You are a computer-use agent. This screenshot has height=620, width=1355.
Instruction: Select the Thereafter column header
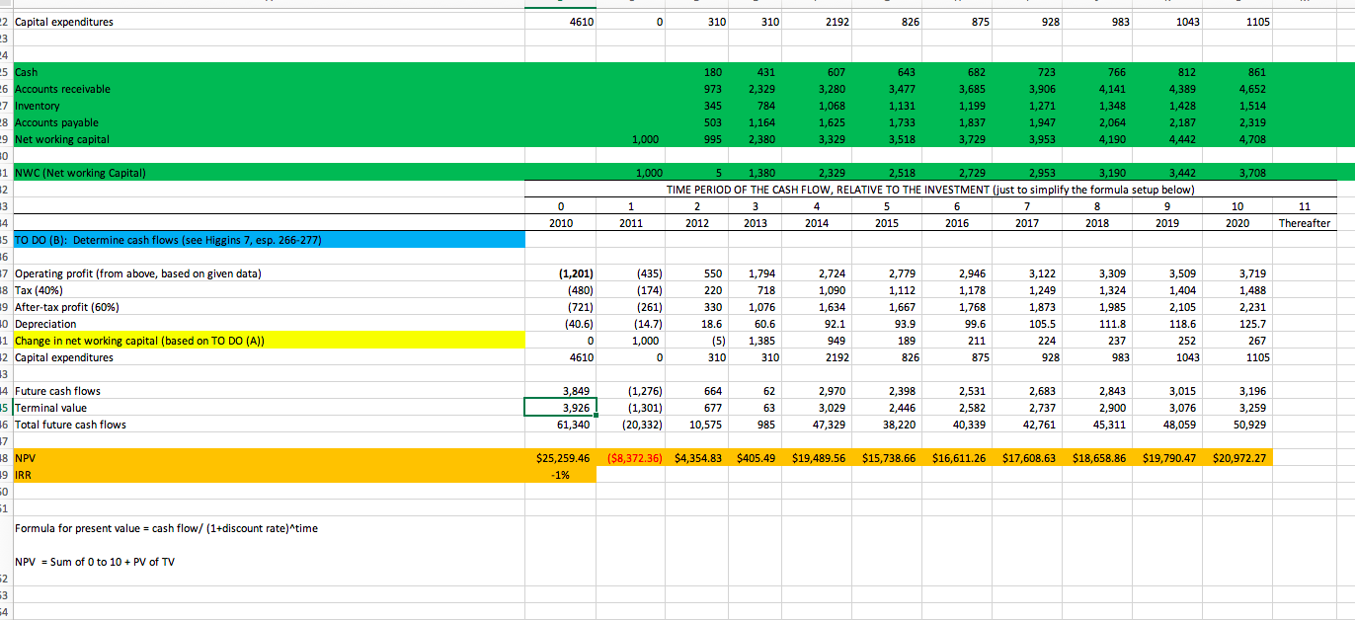coord(1306,223)
